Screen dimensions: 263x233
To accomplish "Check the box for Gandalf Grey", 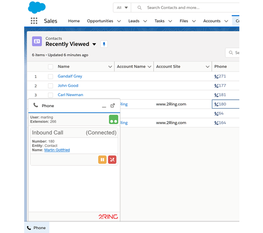I will coord(50,77).
